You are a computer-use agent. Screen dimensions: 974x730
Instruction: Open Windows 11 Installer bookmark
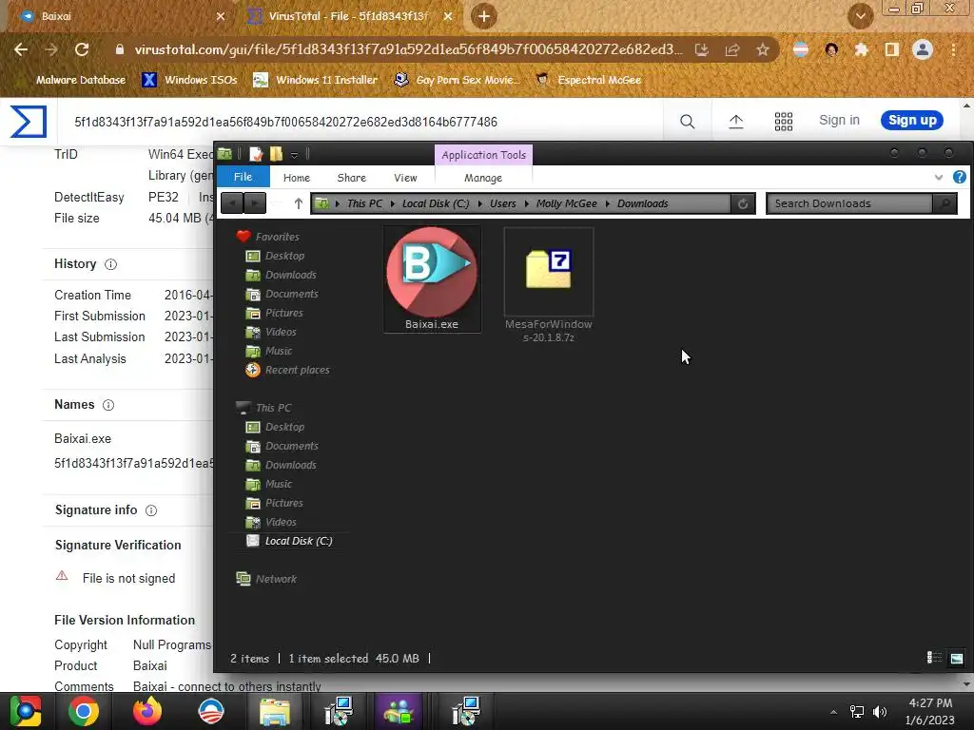[316, 80]
